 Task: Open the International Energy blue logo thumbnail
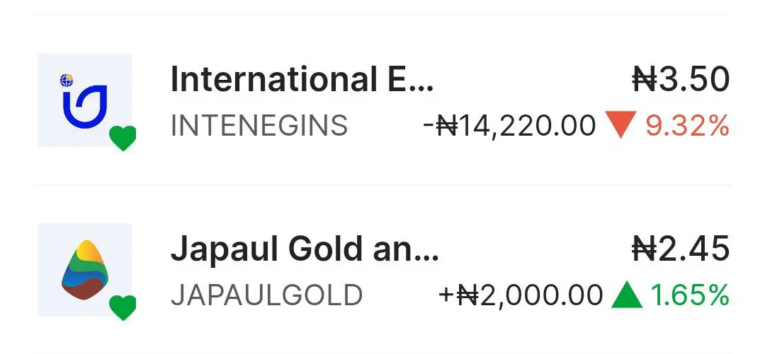tap(85, 100)
